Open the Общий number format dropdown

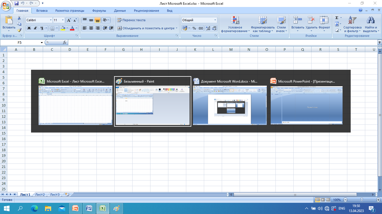[215, 20]
